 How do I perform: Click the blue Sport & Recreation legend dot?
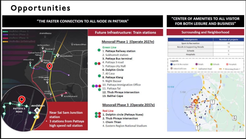click(171, 64)
